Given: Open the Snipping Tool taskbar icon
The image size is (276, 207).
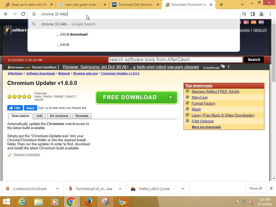Looking at the screenshot, I should pyautogui.click(x=105, y=202).
